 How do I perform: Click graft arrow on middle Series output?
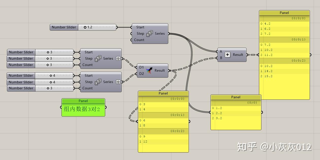(118, 58)
